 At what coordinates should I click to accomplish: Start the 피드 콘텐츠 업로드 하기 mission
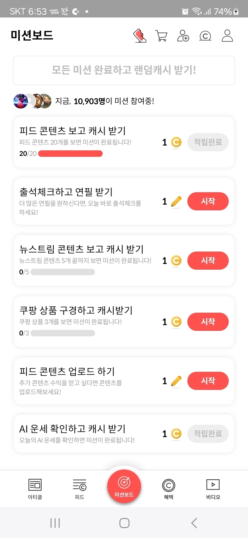208,381
